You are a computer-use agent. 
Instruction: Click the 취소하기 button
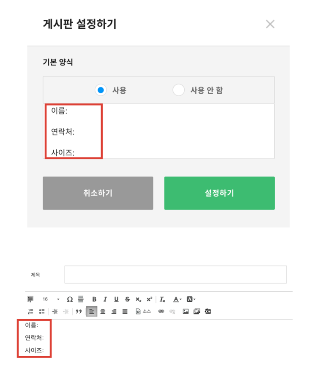98,193
